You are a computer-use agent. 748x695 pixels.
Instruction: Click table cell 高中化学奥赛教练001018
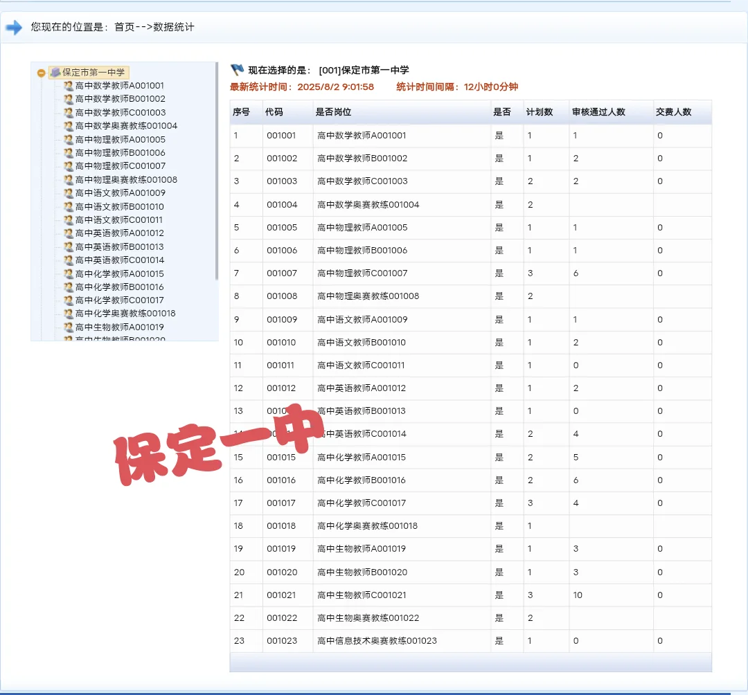pyautogui.click(x=367, y=526)
